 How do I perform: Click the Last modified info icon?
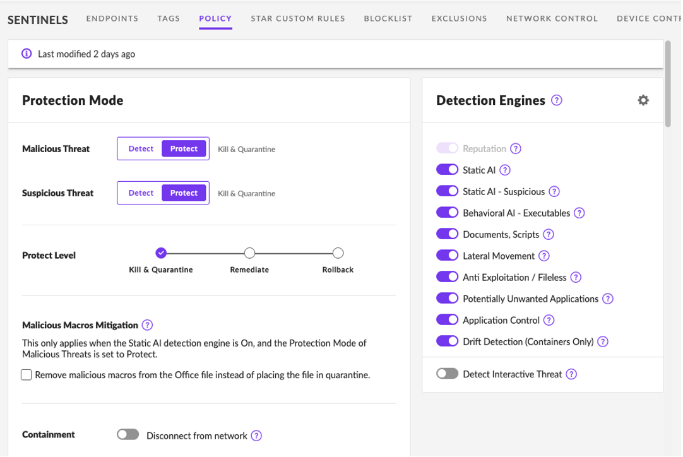coord(27,54)
